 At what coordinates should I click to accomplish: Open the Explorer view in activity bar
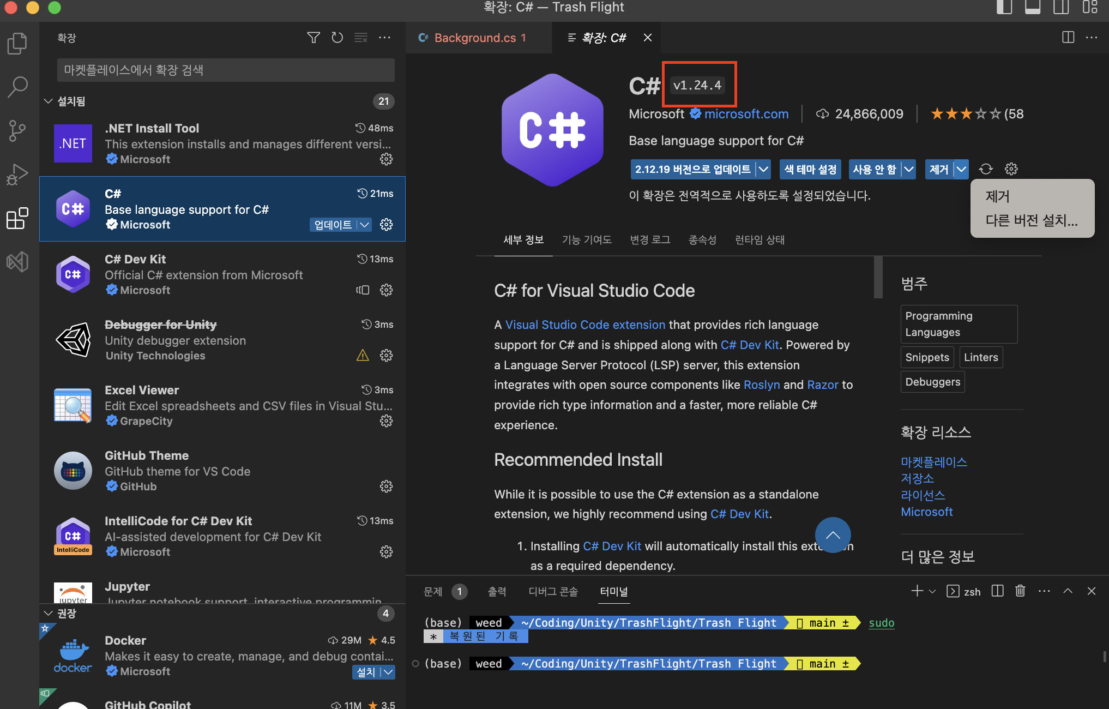coord(17,44)
